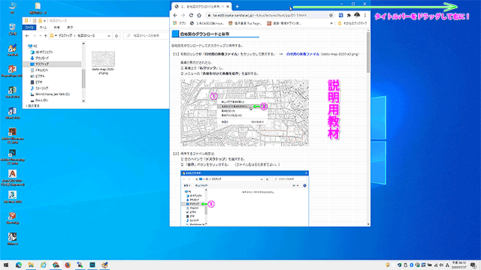Select 3D Objects in Explorer navigation pane
The height and width of the screenshot is (270, 481).
(x=42, y=52)
